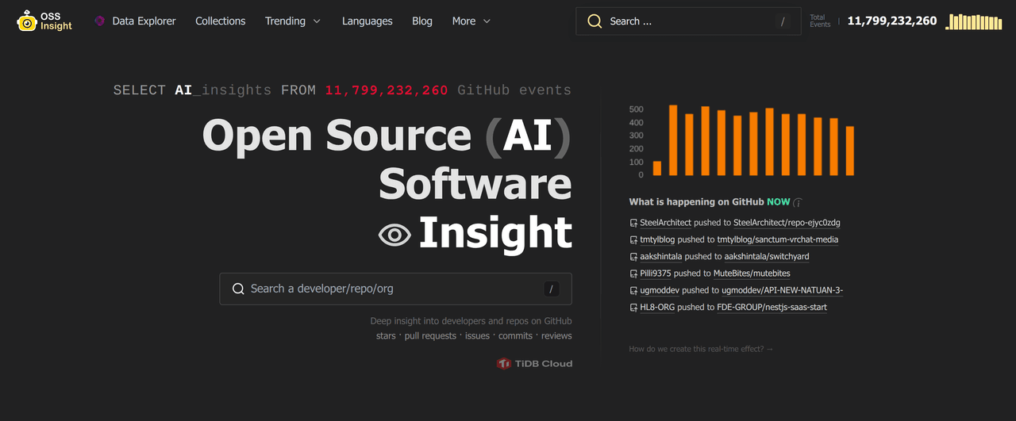Screen dimensions: 1016x421
Task: Click the 'issues' keyword text
Action: (477, 336)
